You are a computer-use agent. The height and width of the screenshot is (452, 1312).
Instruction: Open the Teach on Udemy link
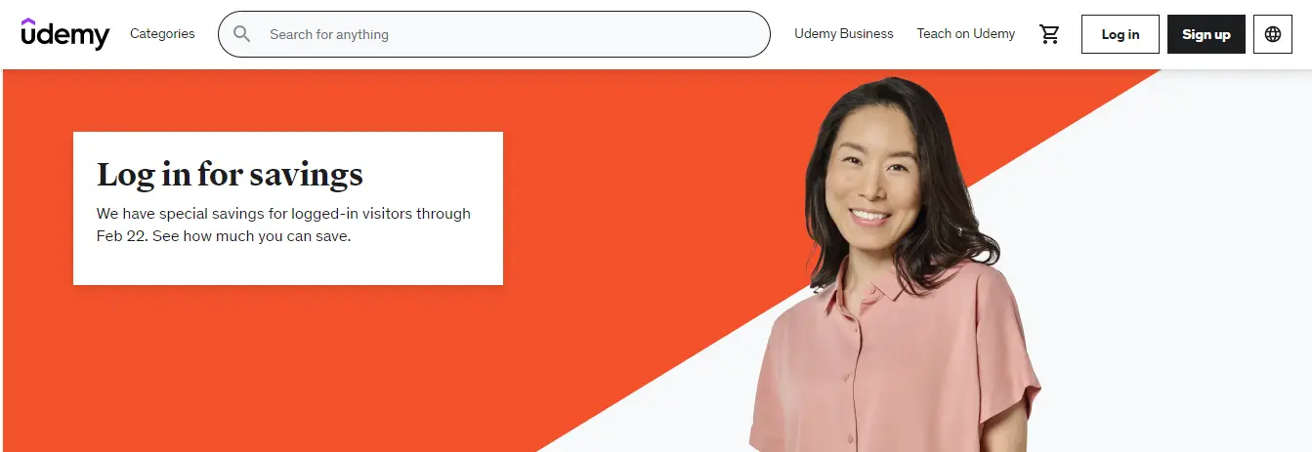click(x=965, y=33)
